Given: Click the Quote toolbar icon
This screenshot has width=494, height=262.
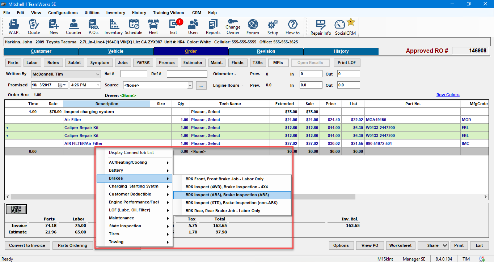Looking at the screenshot, I should click(x=34, y=27).
